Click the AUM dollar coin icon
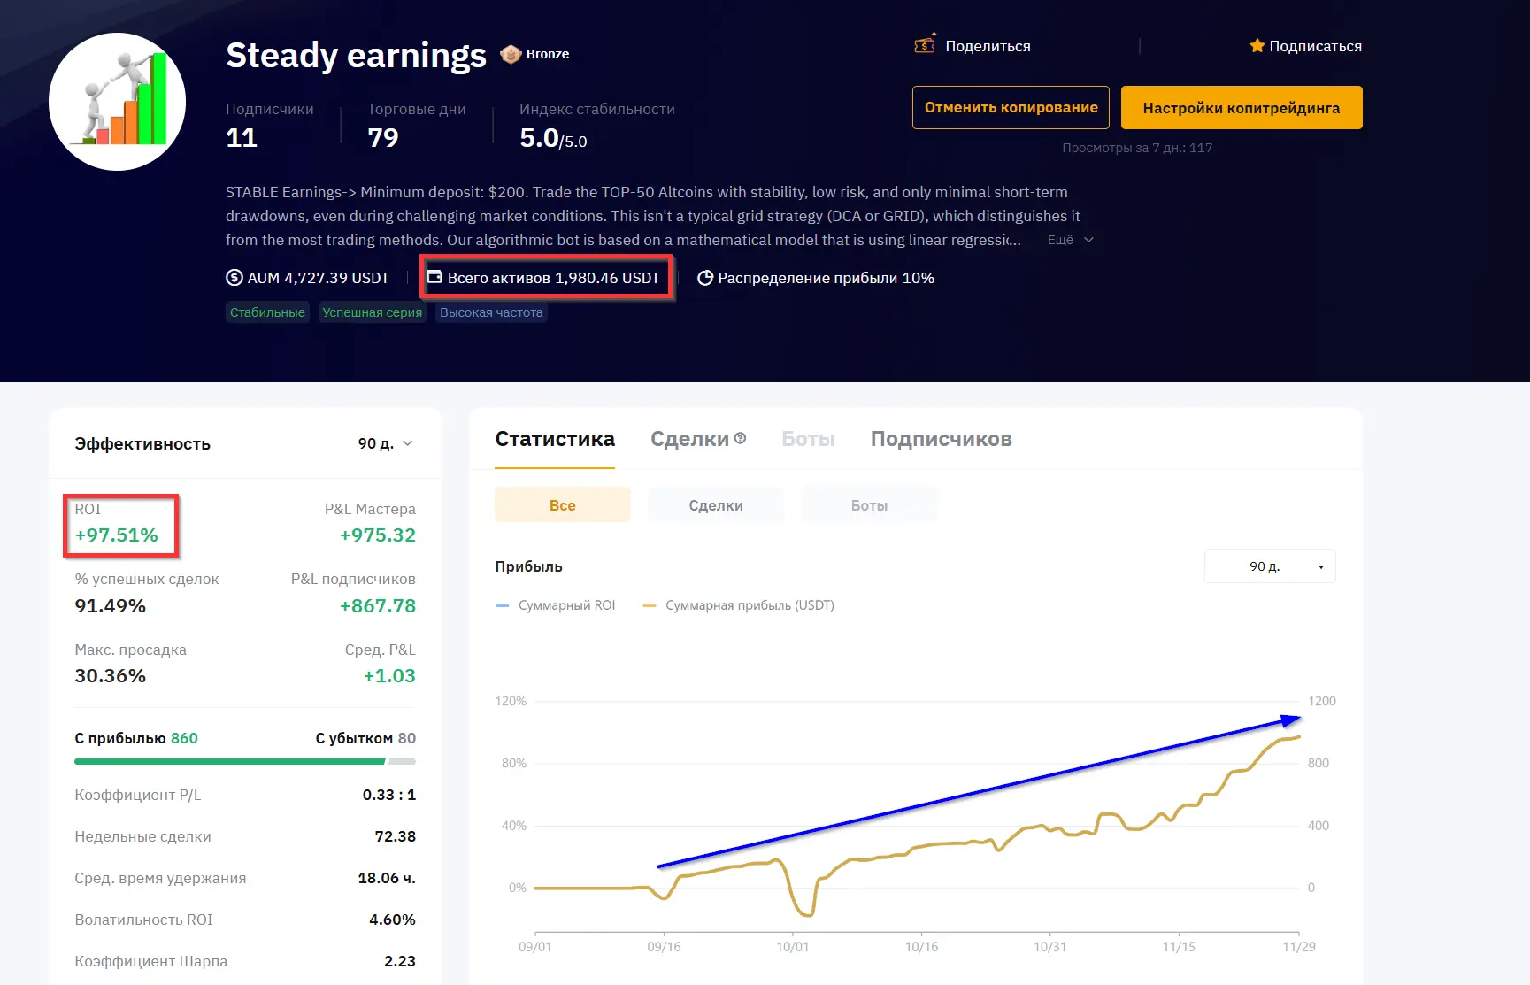This screenshot has height=985, width=1530. pos(234,278)
